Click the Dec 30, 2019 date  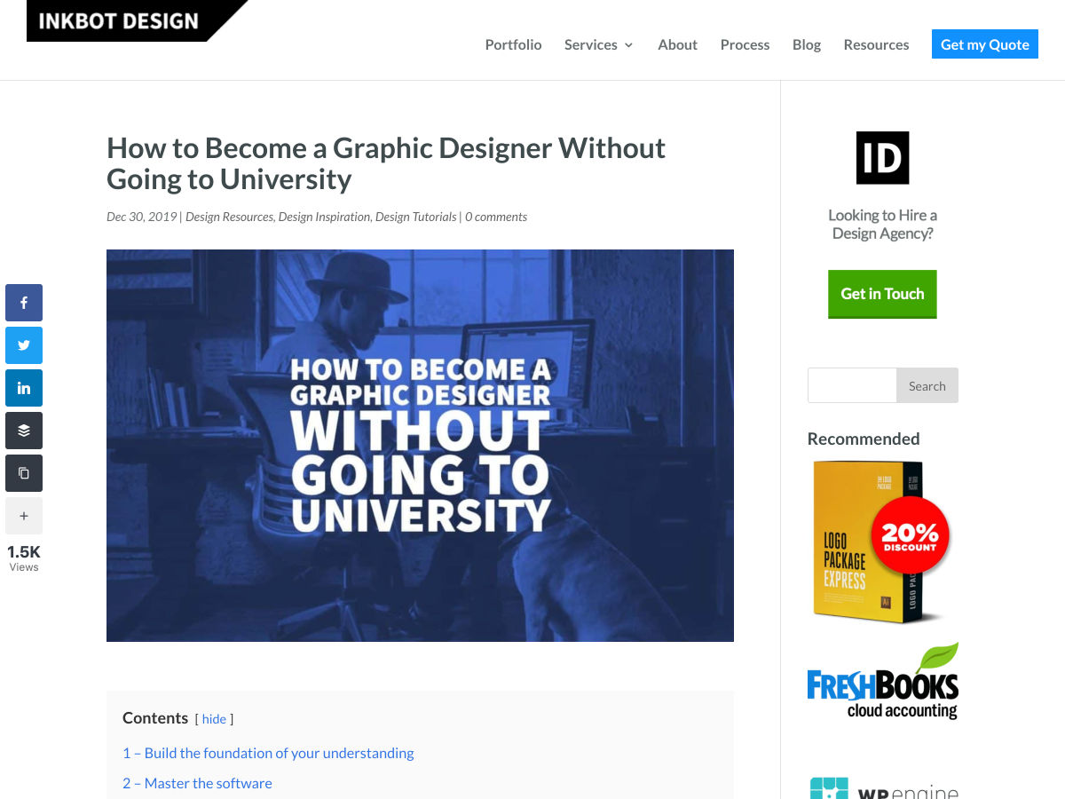pyautogui.click(x=141, y=217)
